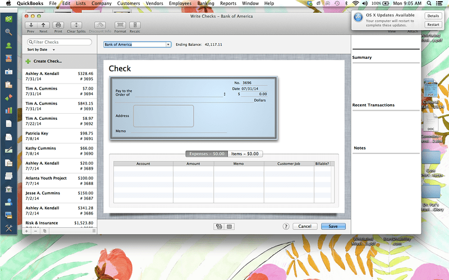
Task: Open the payee selector arrows on check
Action: pyautogui.click(x=224, y=94)
